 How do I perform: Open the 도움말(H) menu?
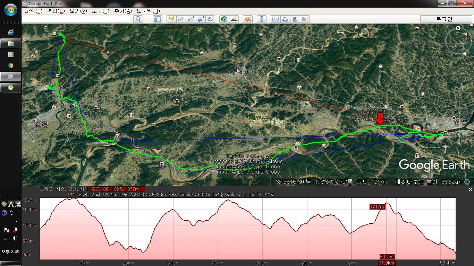[148, 11]
